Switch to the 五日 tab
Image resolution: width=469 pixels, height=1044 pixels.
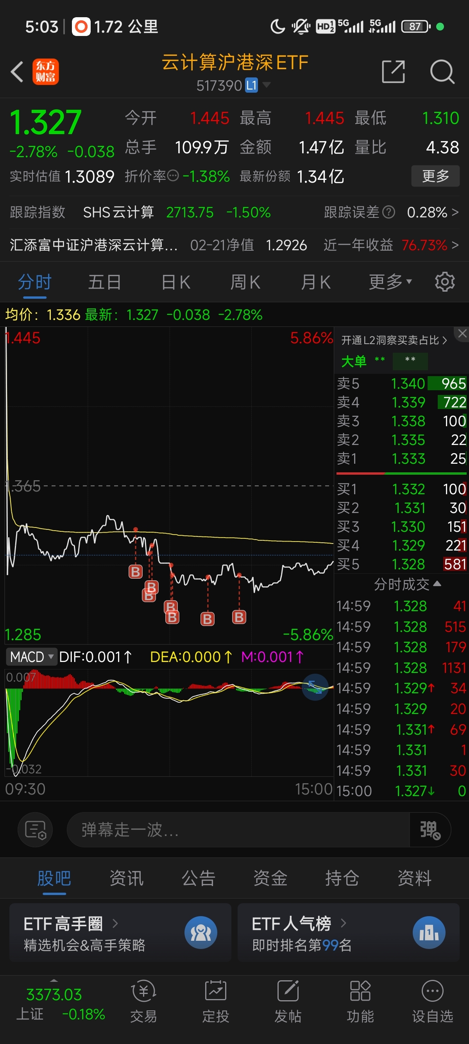(x=105, y=282)
